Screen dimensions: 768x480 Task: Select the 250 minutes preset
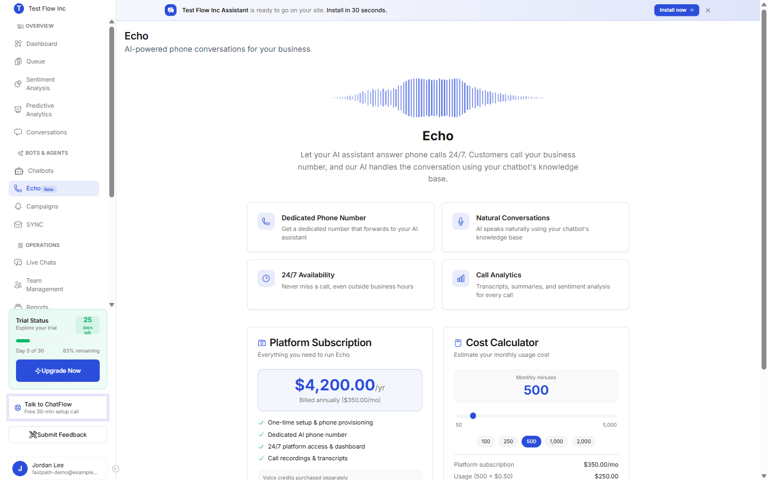click(x=508, y=442)
